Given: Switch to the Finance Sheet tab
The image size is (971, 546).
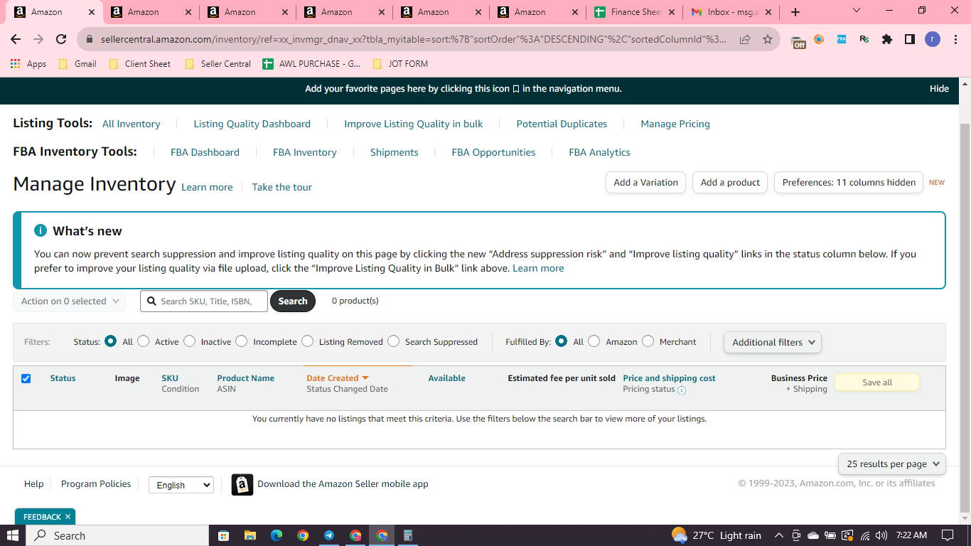Looking at the screenshot, I should 635,12.
